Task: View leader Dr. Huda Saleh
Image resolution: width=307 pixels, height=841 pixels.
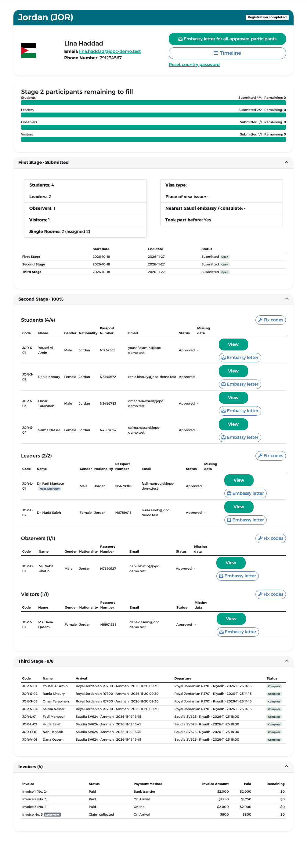Action: pyautogui.click(x=239, y=507)
